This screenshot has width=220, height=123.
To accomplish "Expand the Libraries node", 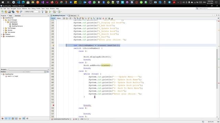I will point(4,30).
